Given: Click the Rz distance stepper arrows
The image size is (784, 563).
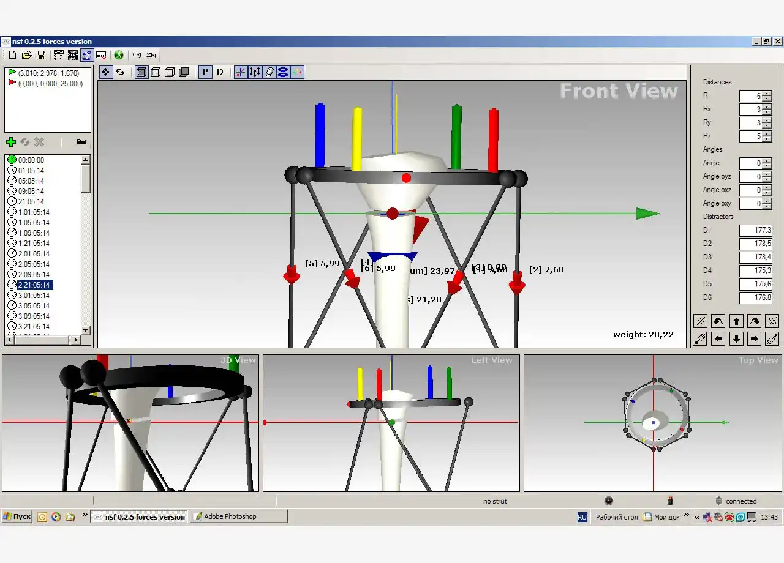Looking at the screenshot, I should point(767,136).
